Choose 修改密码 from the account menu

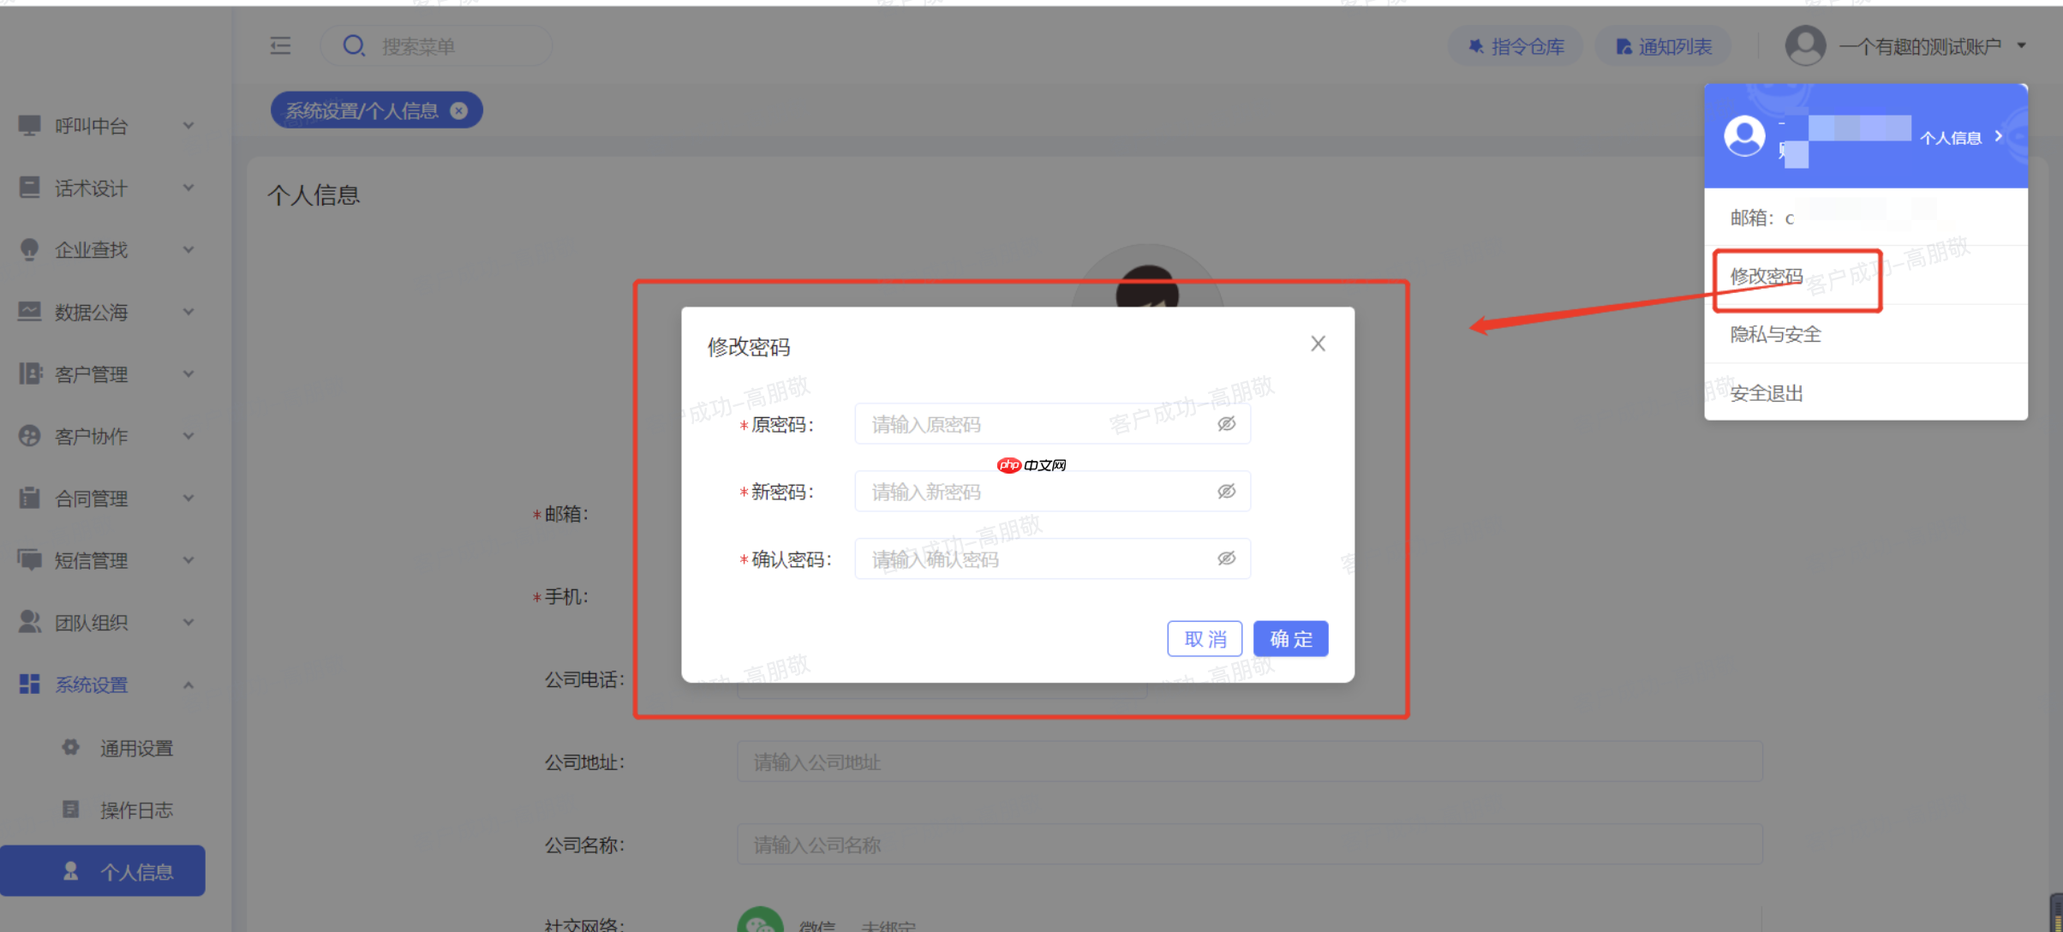click(1767, 277)
